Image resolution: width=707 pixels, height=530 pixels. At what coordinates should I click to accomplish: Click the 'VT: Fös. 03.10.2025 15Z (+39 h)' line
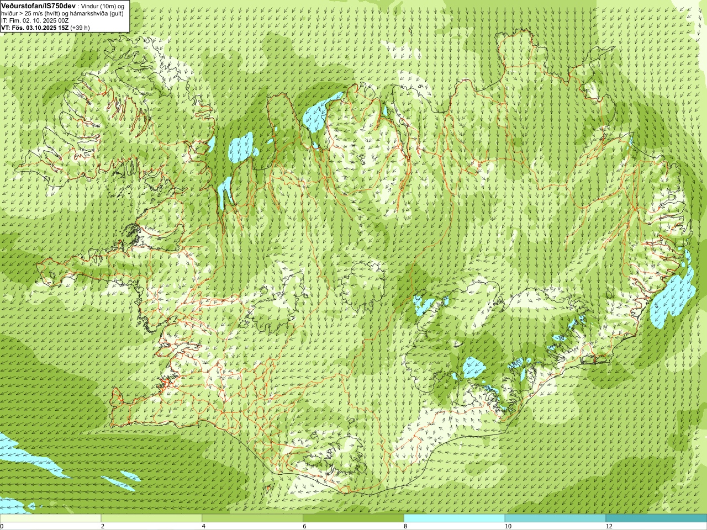(x=45, y=28)
